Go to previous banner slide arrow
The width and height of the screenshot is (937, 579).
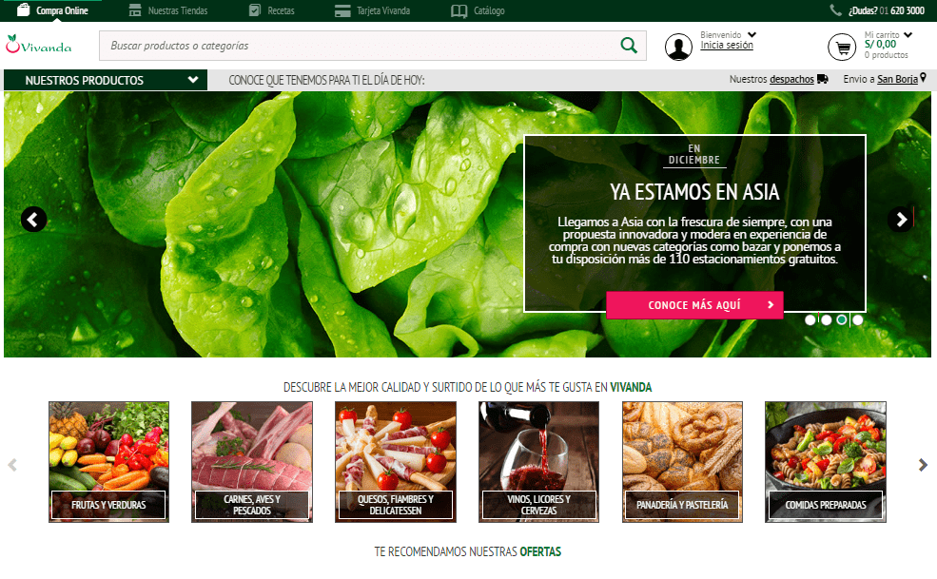coord(34,220)
